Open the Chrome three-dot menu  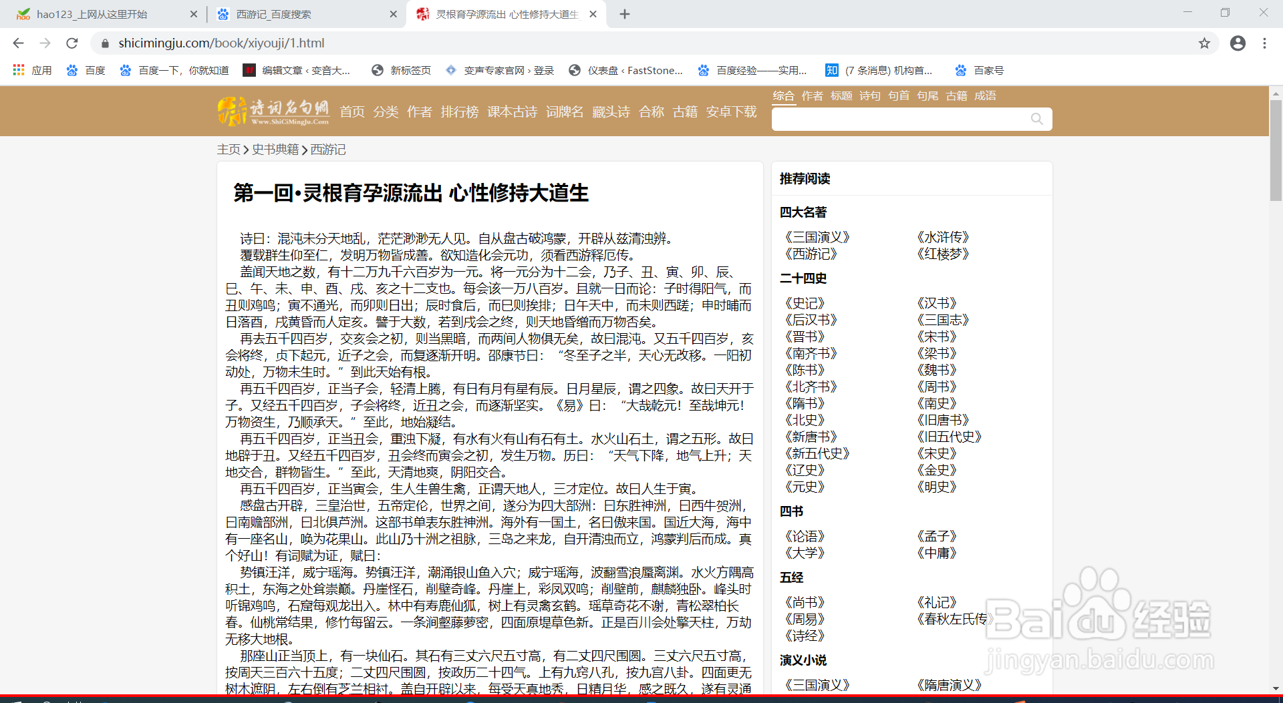pos(1264,43)
